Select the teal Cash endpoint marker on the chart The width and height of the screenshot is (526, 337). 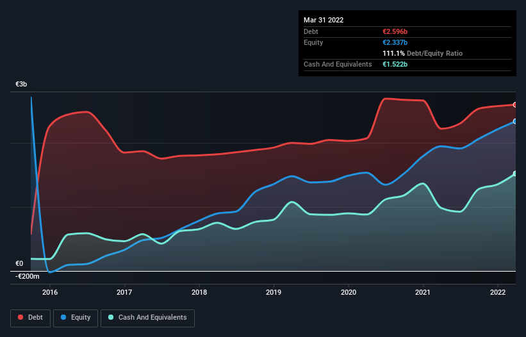point(515,174)
